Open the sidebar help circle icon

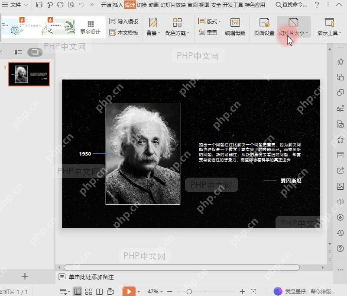pos(340,248)
